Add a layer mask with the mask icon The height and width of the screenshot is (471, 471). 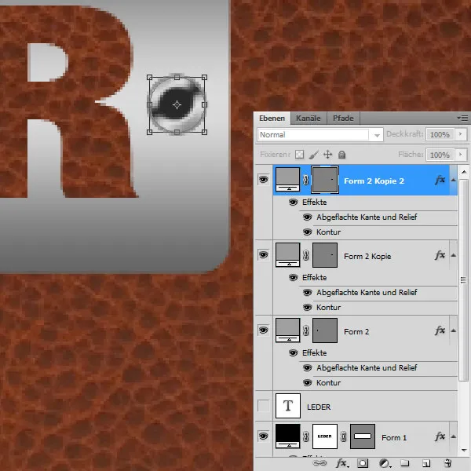pos(363,464)
